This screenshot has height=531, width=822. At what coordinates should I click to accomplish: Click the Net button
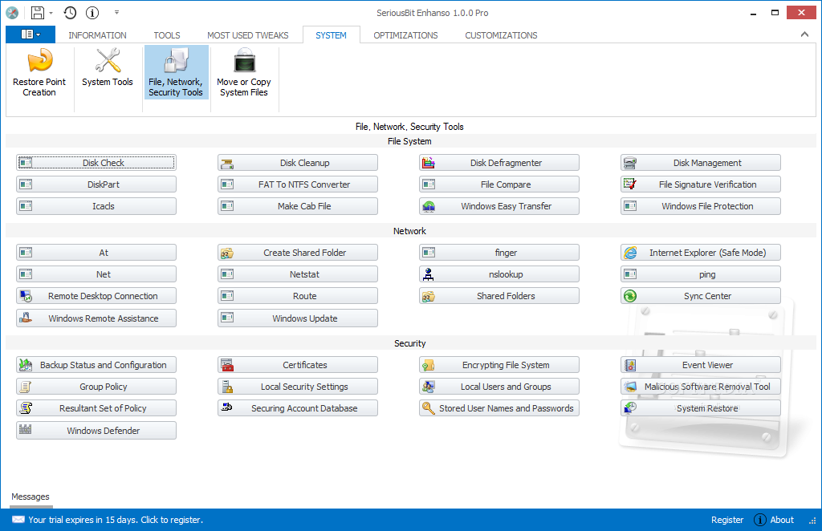tap(96, 274)
